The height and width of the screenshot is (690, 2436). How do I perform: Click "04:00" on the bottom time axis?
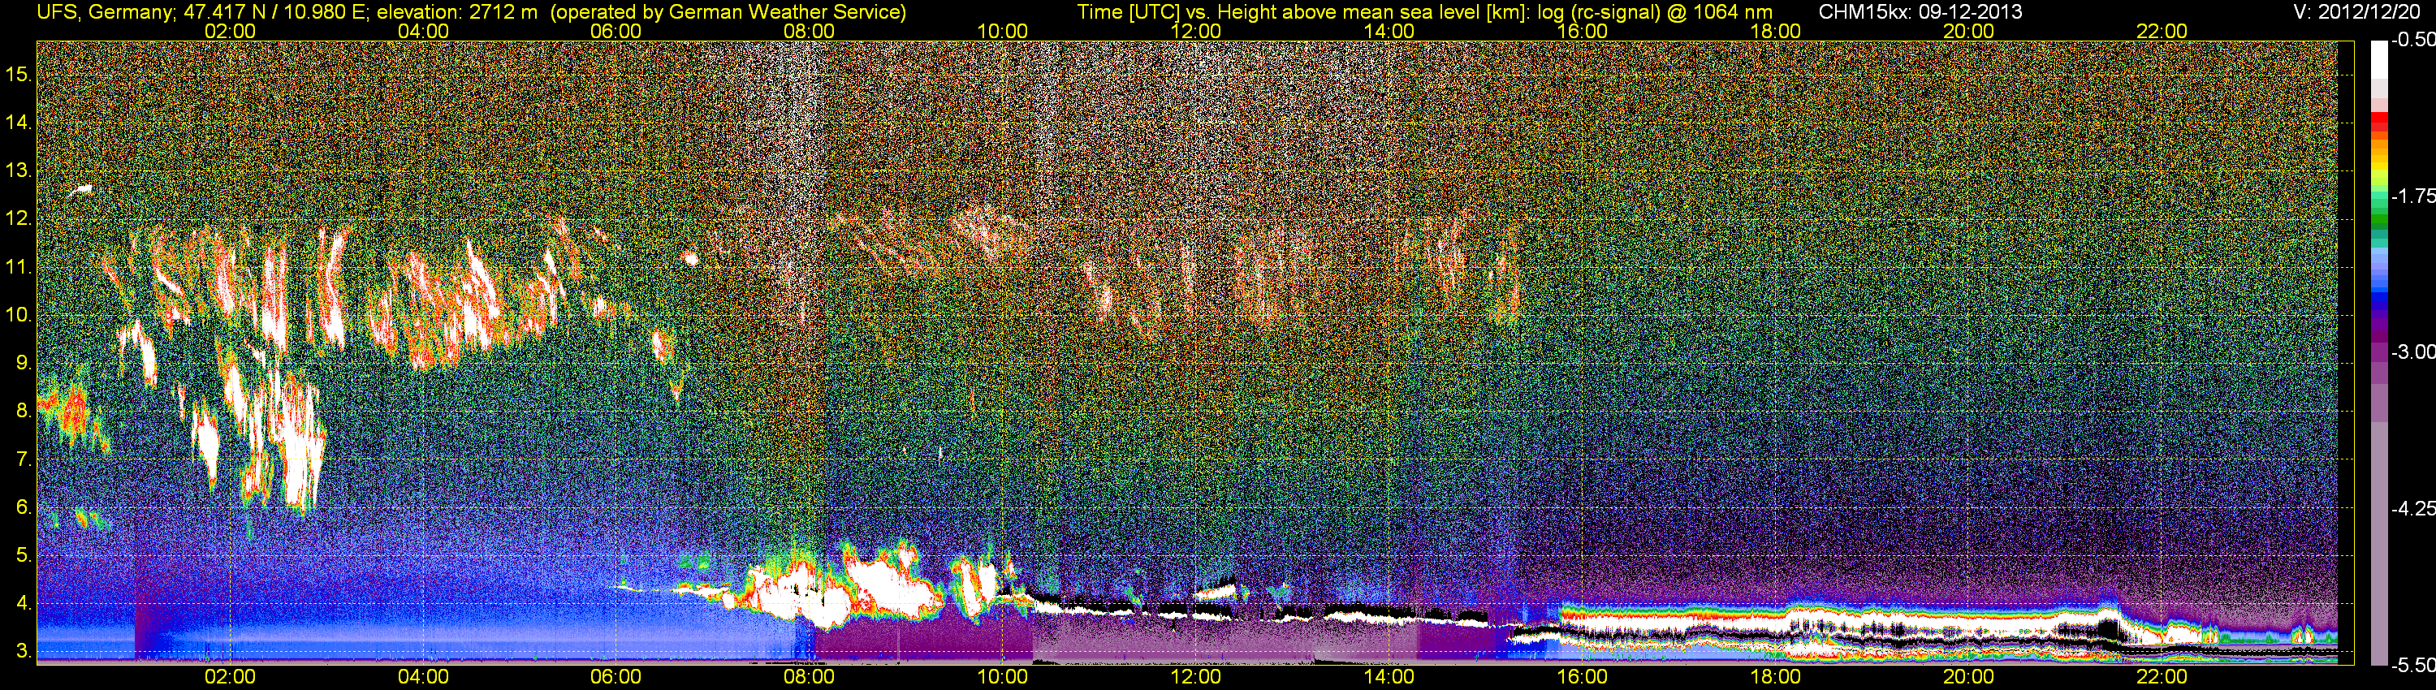tap(423, 677)
